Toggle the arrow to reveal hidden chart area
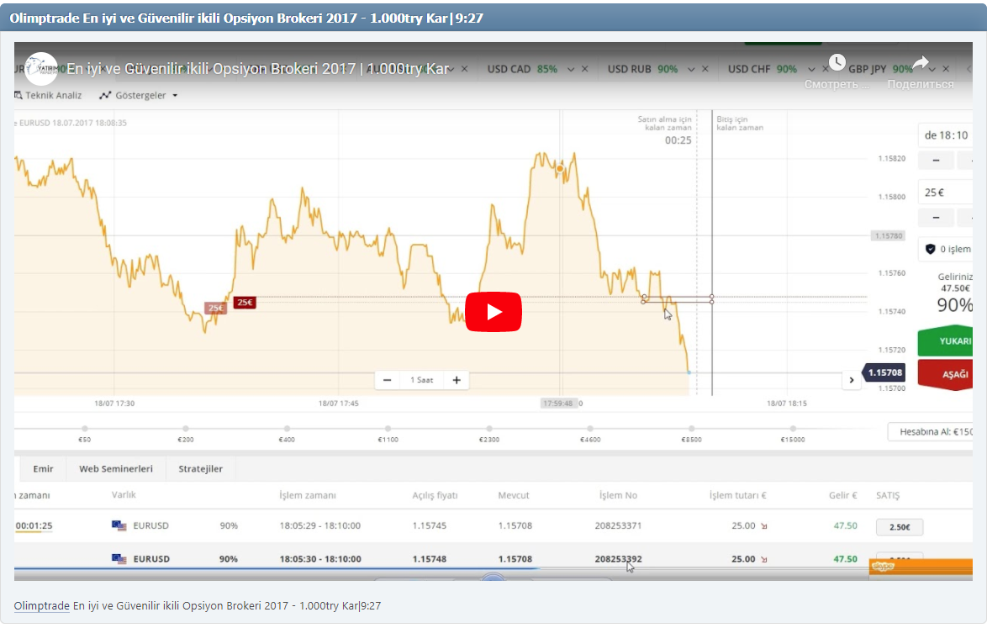Image resolution: width=987 pixels, height=628 pixels. pos(852,380)
